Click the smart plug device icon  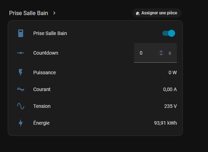pyautogui.click(x=21, y=33)
